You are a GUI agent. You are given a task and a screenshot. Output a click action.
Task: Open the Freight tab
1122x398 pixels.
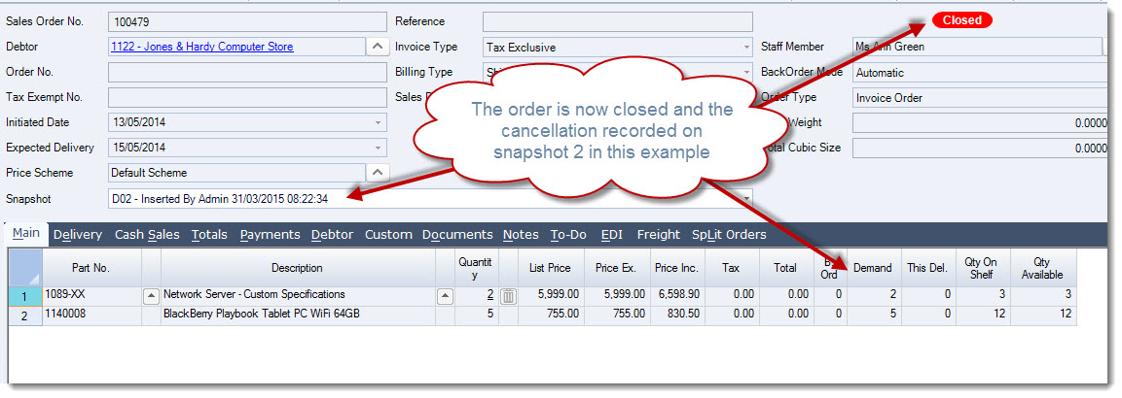pyautogui.click(x=659, y=235)
